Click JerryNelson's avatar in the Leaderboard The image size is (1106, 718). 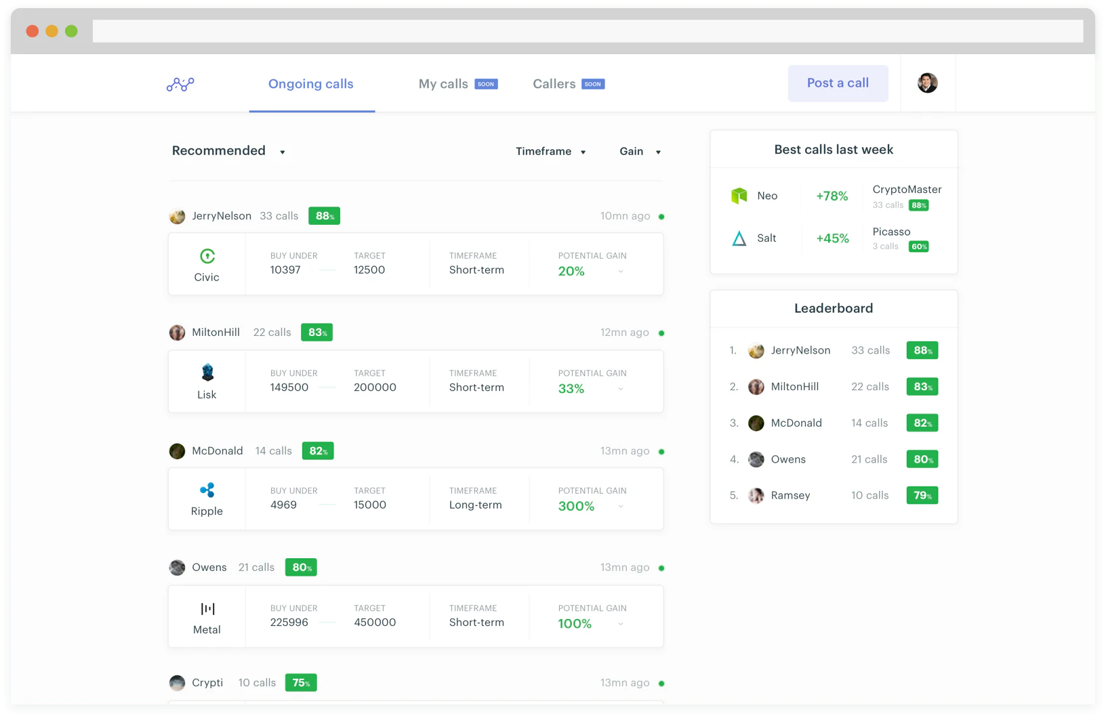point(756,351)
